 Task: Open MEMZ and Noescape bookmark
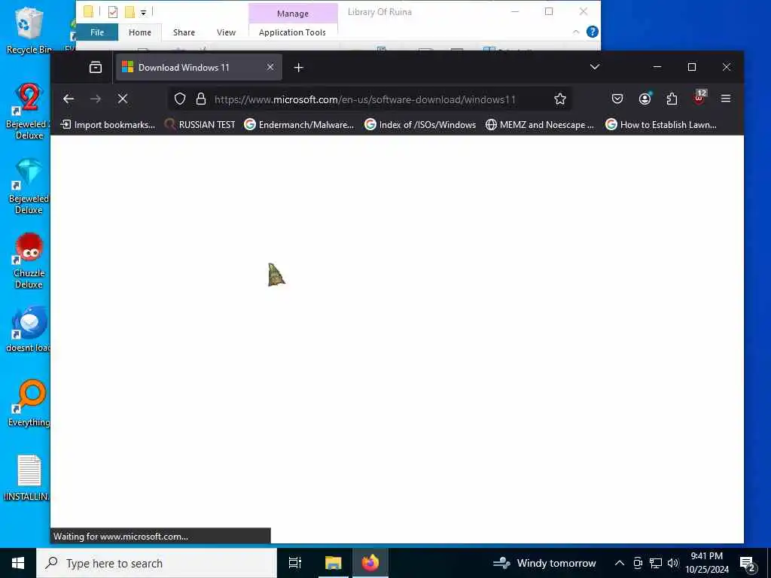540,125
